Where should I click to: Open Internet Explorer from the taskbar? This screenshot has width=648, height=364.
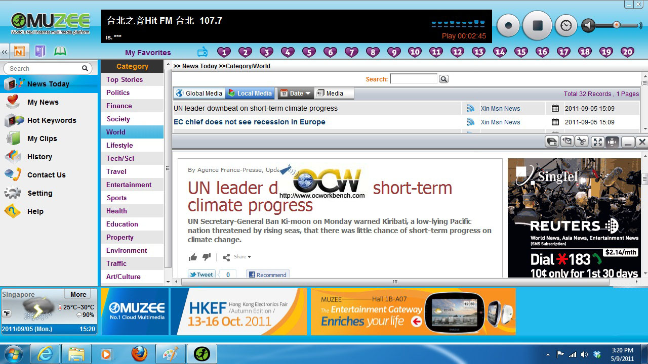45,353
